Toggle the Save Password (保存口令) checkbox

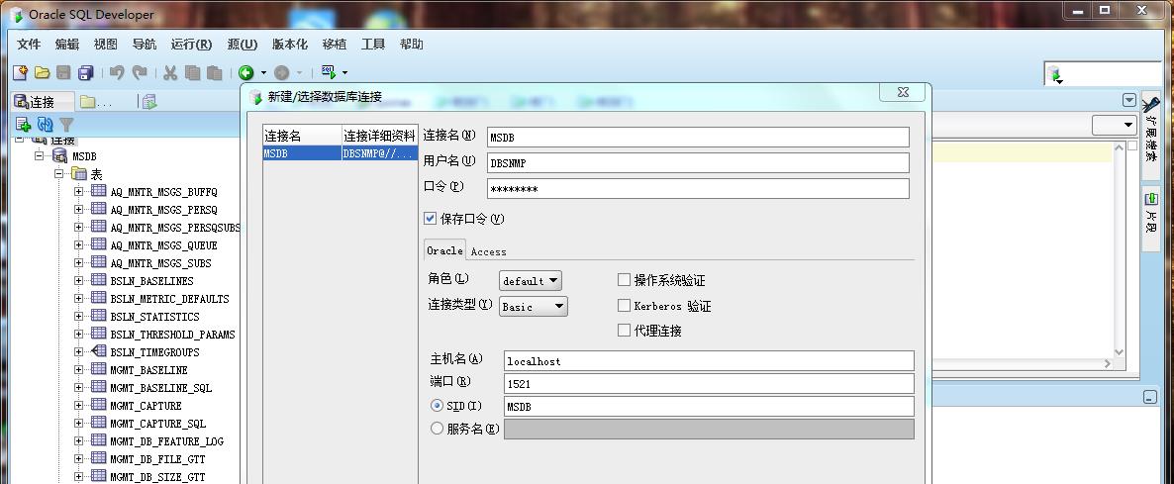(430, 219)
